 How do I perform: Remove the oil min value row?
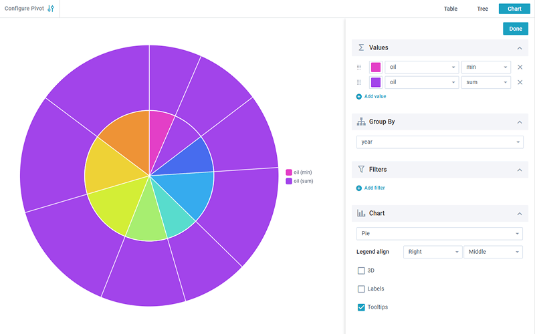click(x=520, y=67)
